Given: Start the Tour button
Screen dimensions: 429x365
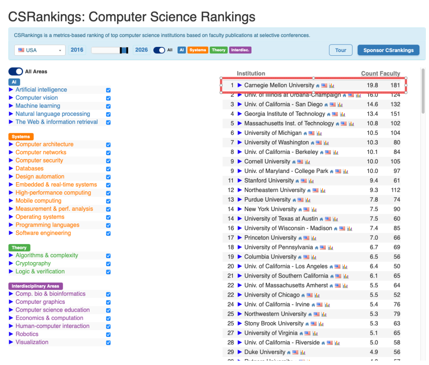Looking at the screenshot, I should tap(340, 50).
